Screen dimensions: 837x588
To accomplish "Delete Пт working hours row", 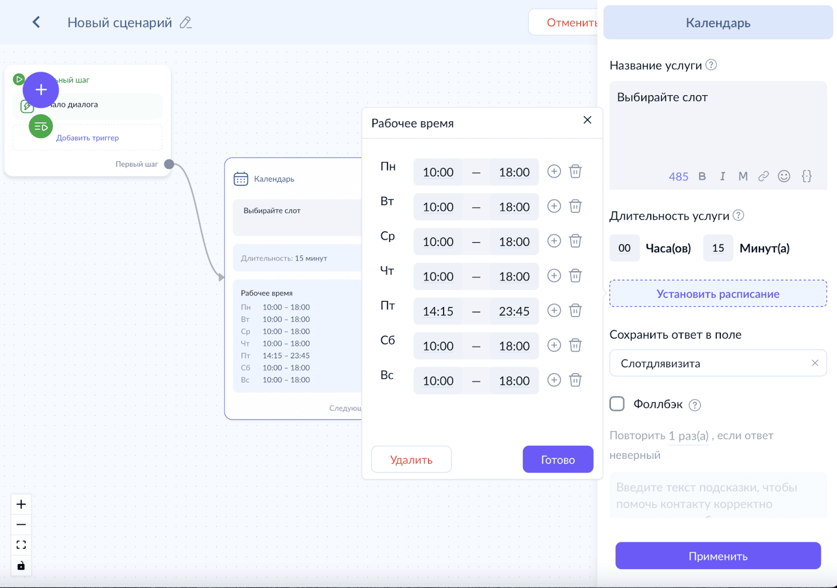I will point(575,310).
